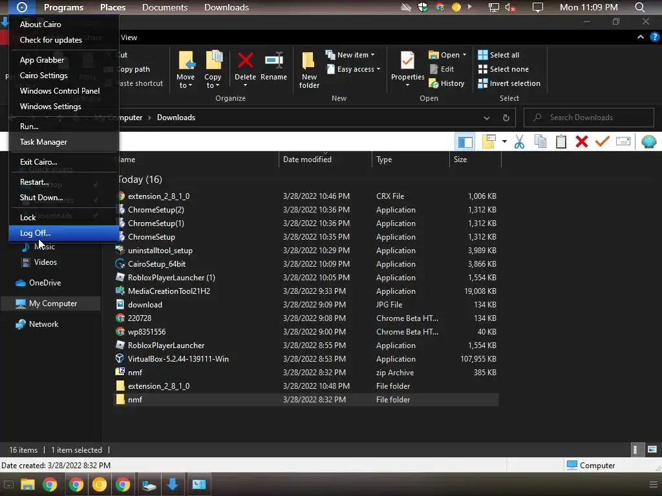The width and height of the screenshot is (662, 496).
Task: Select Log Off from Cairo menu
Action: coord(64,232)
